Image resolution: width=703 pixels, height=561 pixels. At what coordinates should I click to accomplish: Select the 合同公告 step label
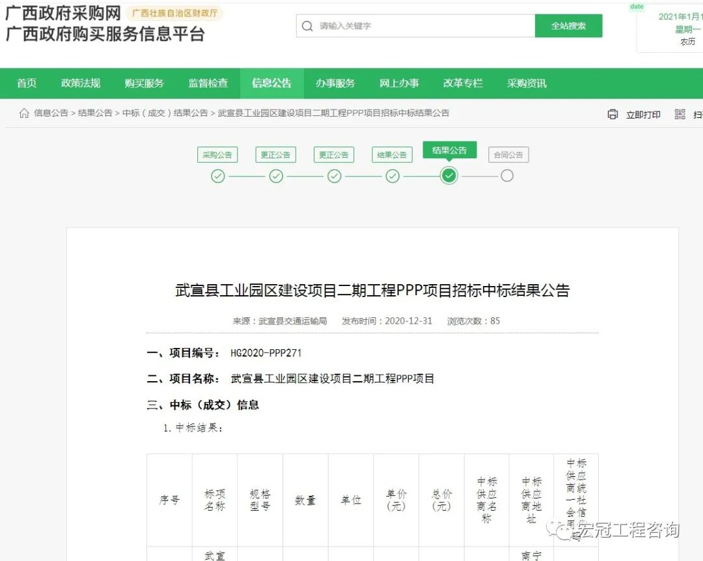pos(508,155)
